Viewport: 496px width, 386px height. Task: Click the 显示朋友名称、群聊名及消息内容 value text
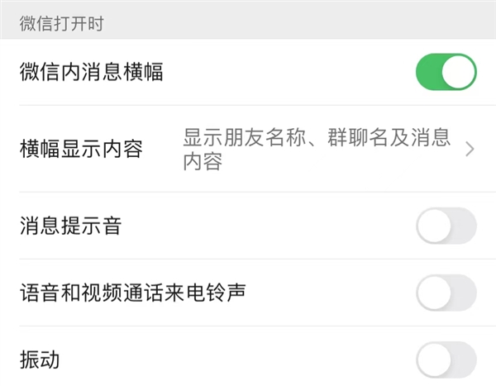pyautogui.click(x=316, y=149)
